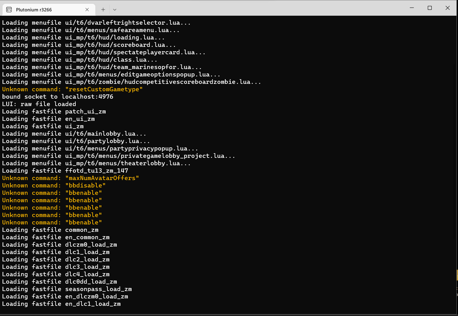This screenshot has height=316, width=458.
Task: Click the "maxNumAvatarOffers" unknown command line
Action: pos(70,178)
